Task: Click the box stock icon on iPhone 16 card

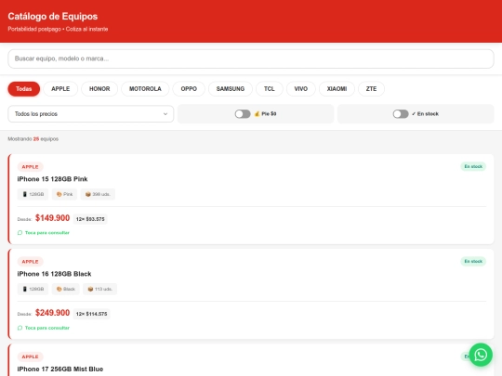Action: tap(90, 289)
